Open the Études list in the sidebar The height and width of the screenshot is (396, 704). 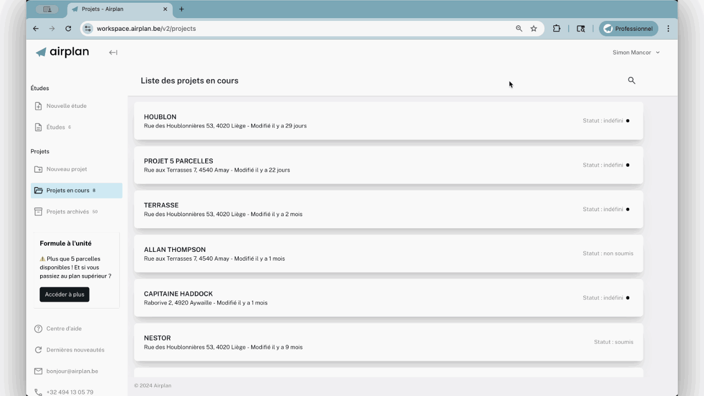point(76,127)
